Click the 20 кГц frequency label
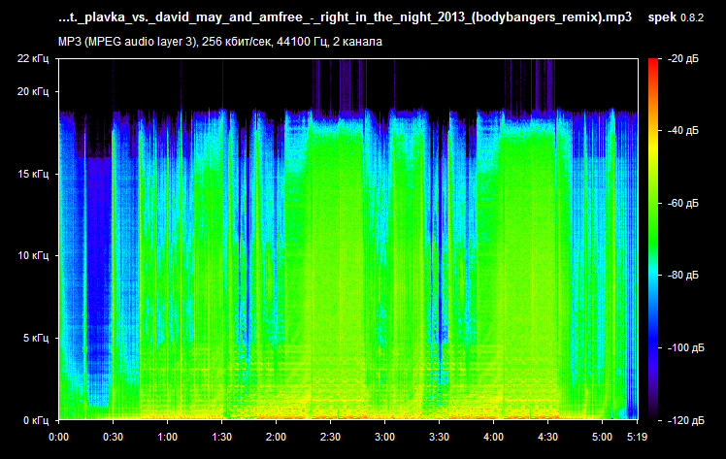Viewport: 726px width, 459px height. tap(33, 91)
